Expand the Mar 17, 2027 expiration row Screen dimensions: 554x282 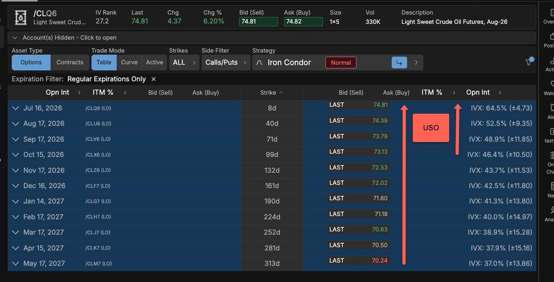pyautogui.click(x=16, y=233)
